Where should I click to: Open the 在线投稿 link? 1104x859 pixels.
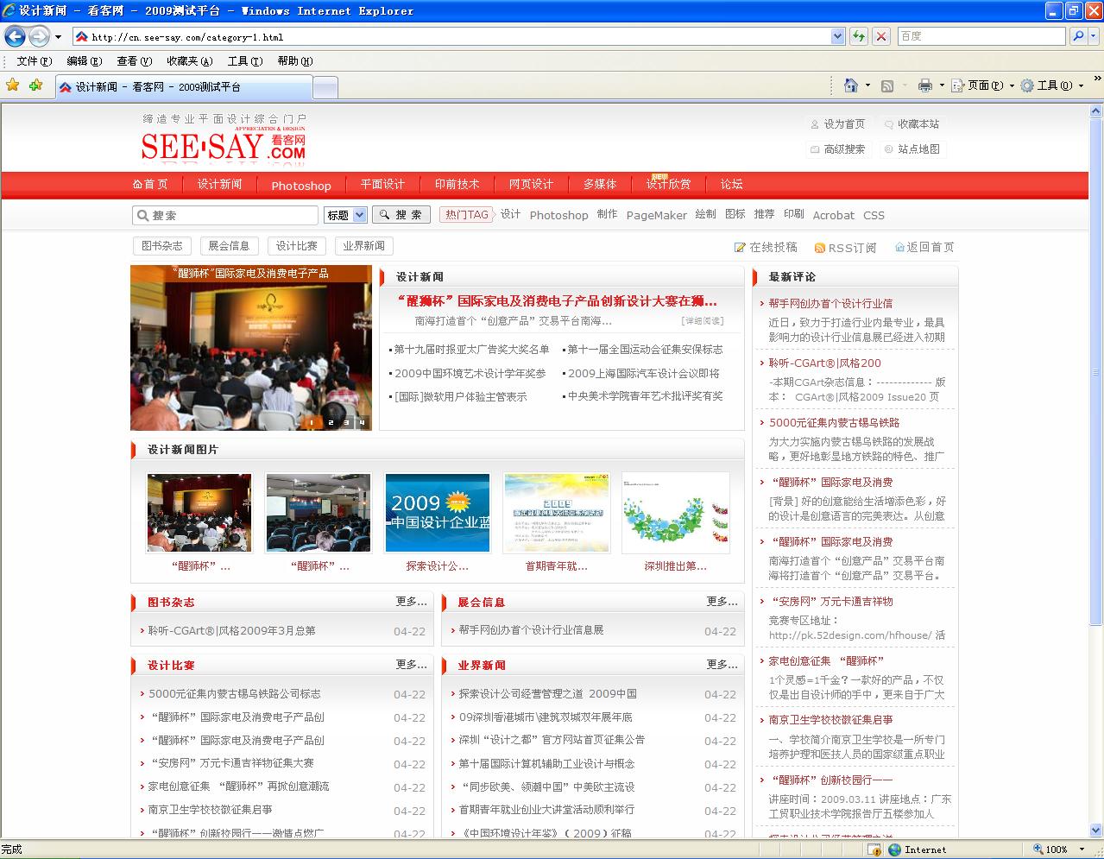click(766, 248)
